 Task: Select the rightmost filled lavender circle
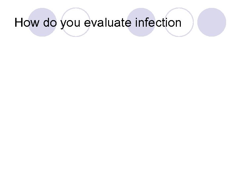click(212, 22)
